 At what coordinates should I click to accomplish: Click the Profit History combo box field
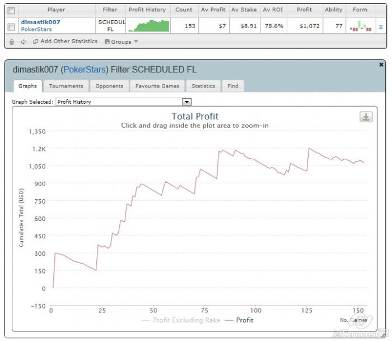pyautogui.click(x=124, y=102)
